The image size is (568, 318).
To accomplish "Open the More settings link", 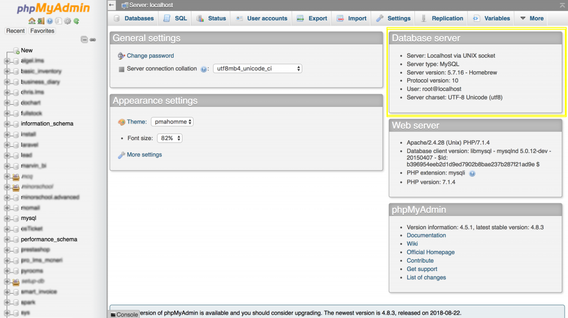I will tap(144, 155).
